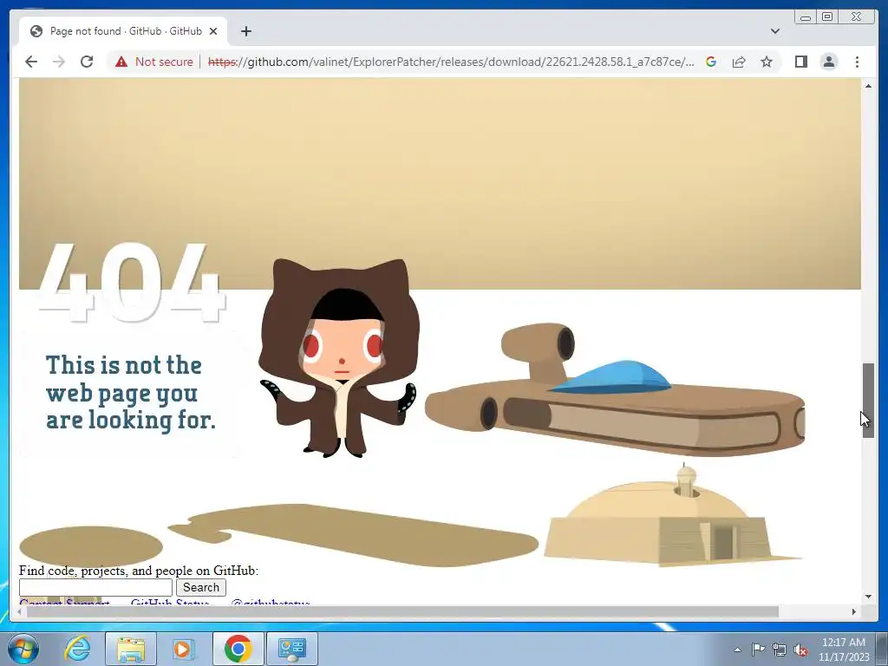Open the Google search icon in address bar
This screenshot has width=888, height=666.
(711, 62)
